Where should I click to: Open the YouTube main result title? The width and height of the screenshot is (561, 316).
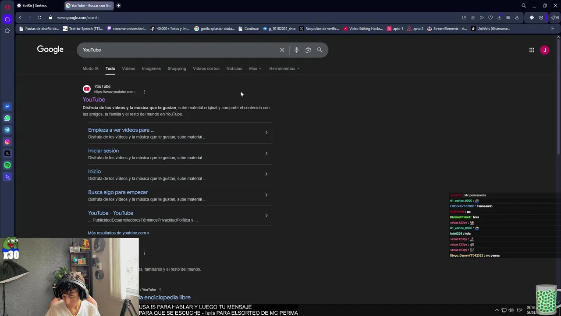[94, 100]
